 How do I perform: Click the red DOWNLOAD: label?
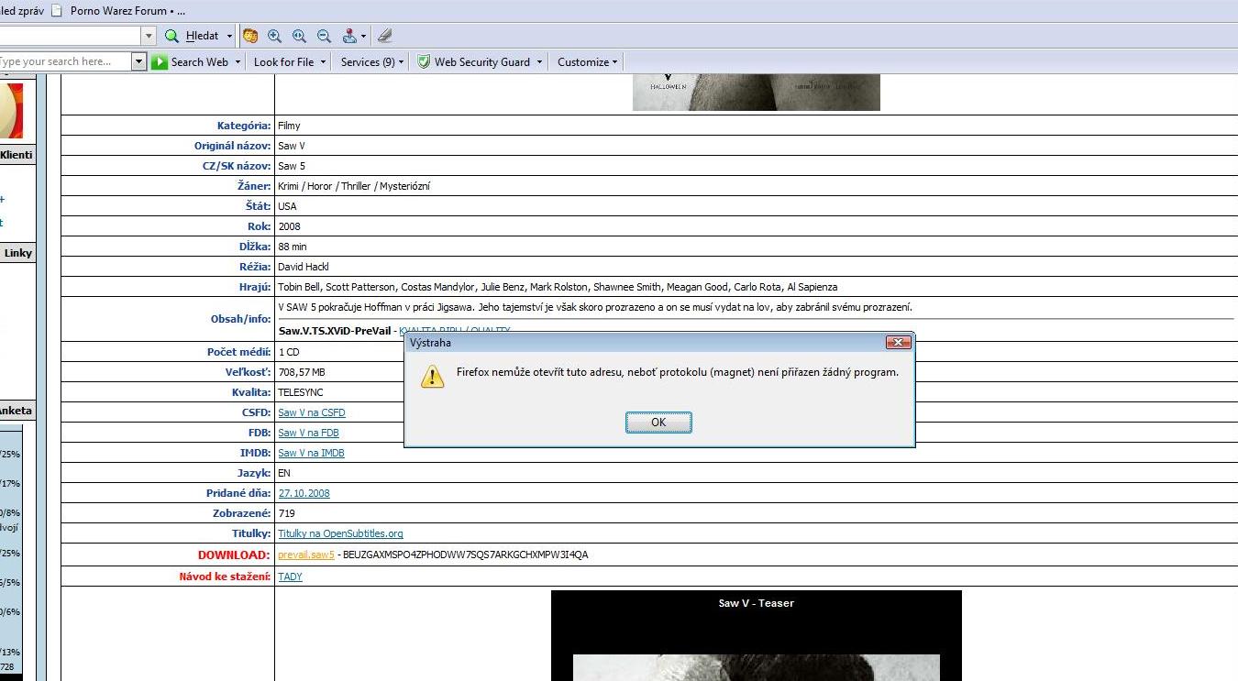pos(234,555)
